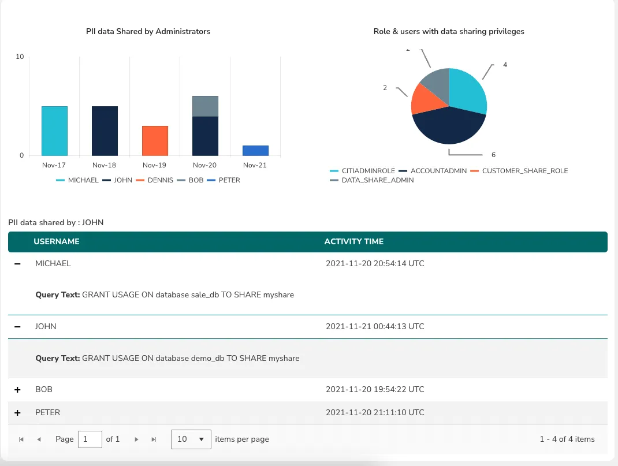The image size is (618, 466).
Task: Sort the table by USERNAME
Action: (x=56, y=241)
